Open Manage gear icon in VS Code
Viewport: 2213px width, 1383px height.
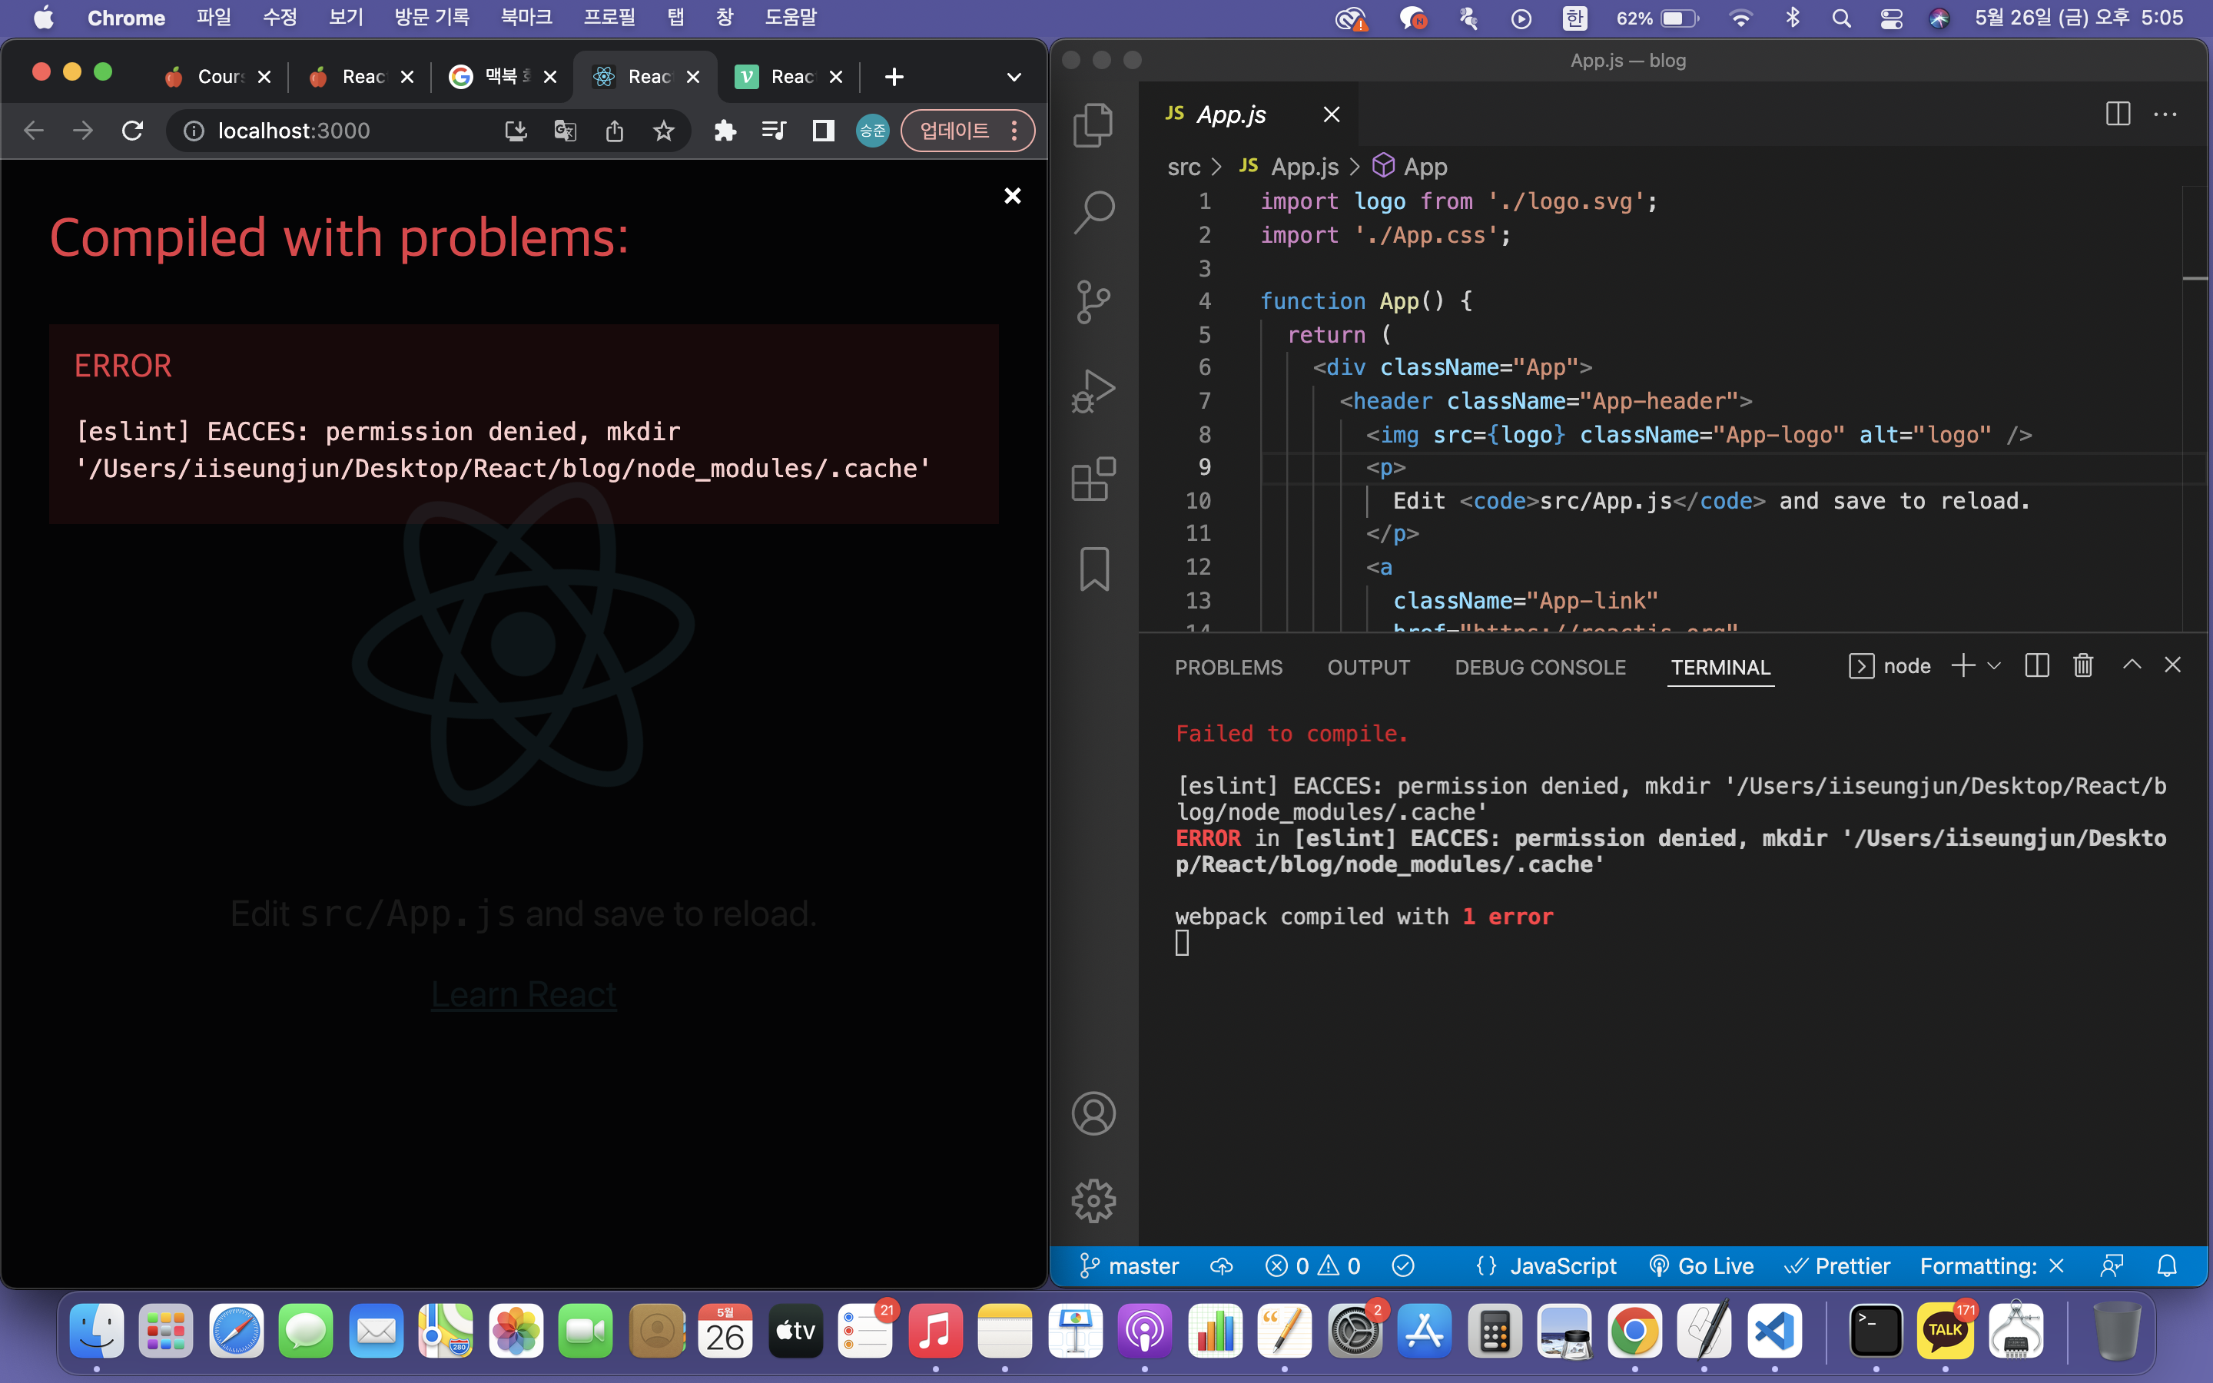click(x=1093, y=1200)
